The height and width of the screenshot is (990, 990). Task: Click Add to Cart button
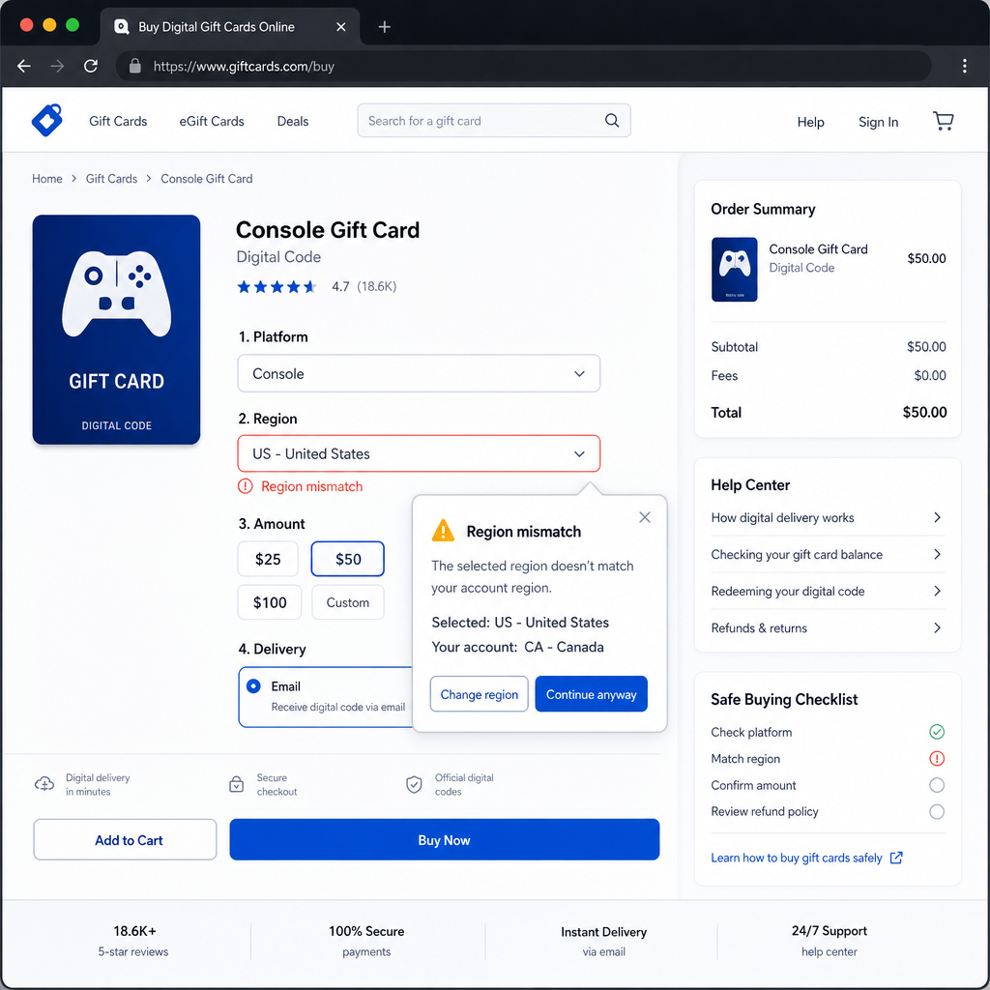[x=125, y=840]
